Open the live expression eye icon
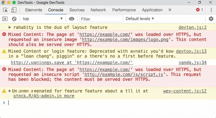216x118 pixels. pyautogui.click(x=71, y=19)
